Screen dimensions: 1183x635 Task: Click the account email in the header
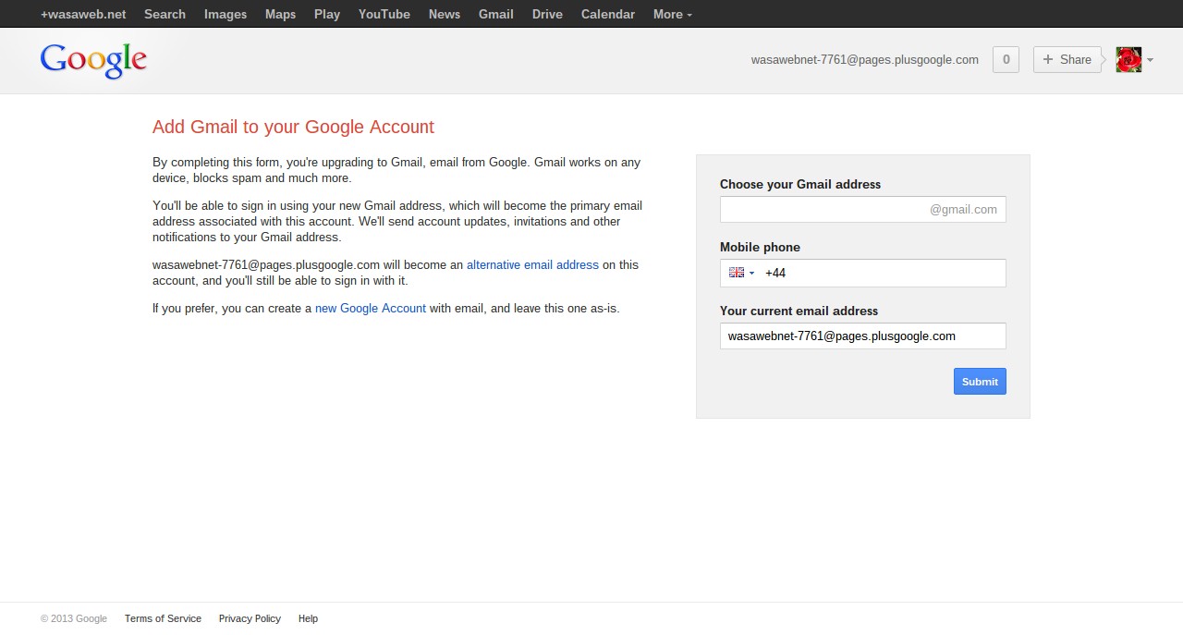click(x=864, y=60)
